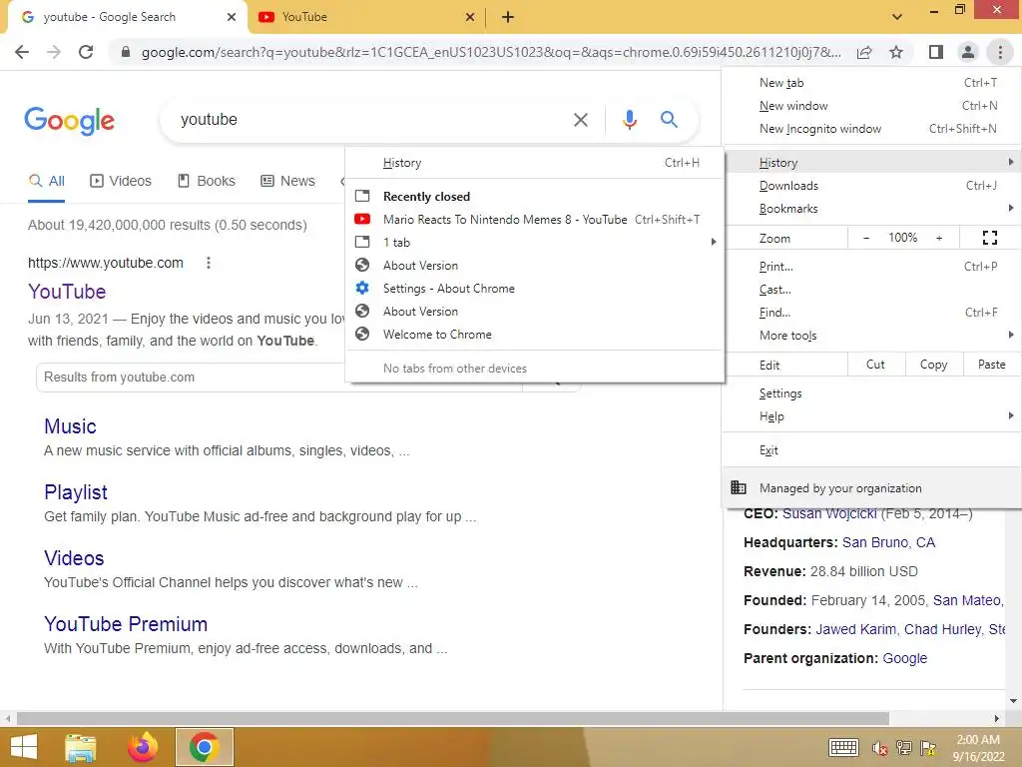The height and width of the screenshot is (767, 1022).
Task: Open a new tab with the plus button
Action: coord(508,17)
